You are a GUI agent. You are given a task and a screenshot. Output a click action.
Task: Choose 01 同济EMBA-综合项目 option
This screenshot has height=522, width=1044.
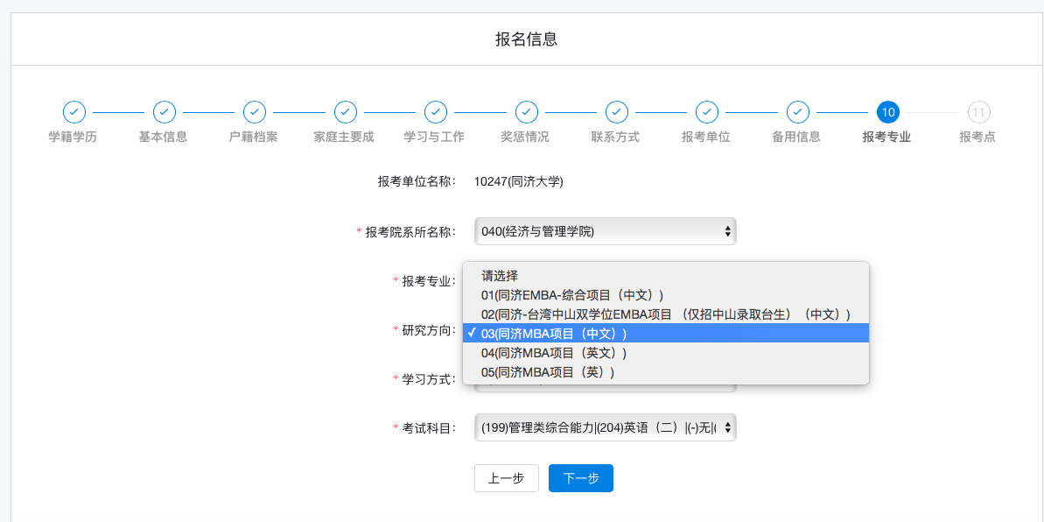572,295
